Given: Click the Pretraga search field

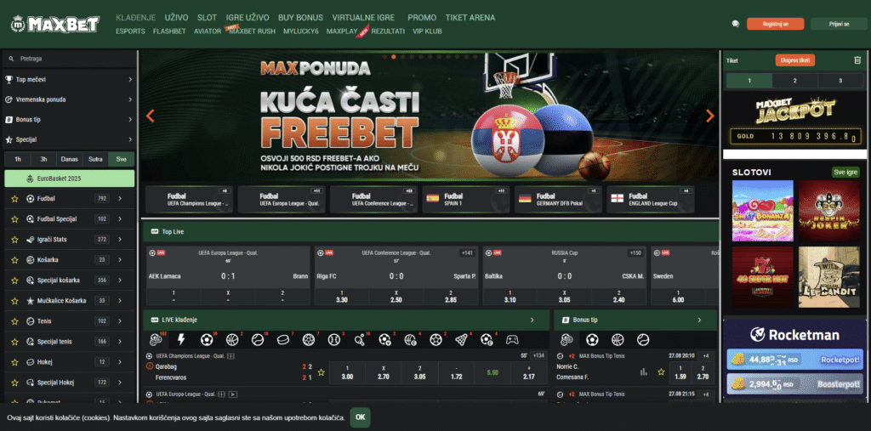Looking at the screenshot, I should coord(69,59).
